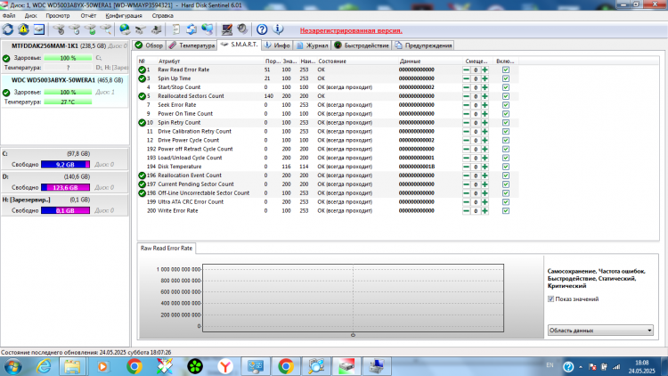Uncheck enable box for Raw Read Error Rate
This screenshot has height=376, width=668.
[x=506, y=69]
